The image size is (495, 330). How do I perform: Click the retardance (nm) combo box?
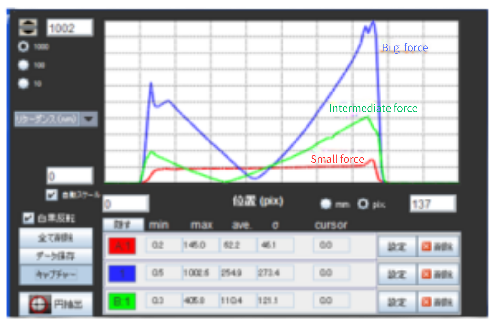coord(47,119)
